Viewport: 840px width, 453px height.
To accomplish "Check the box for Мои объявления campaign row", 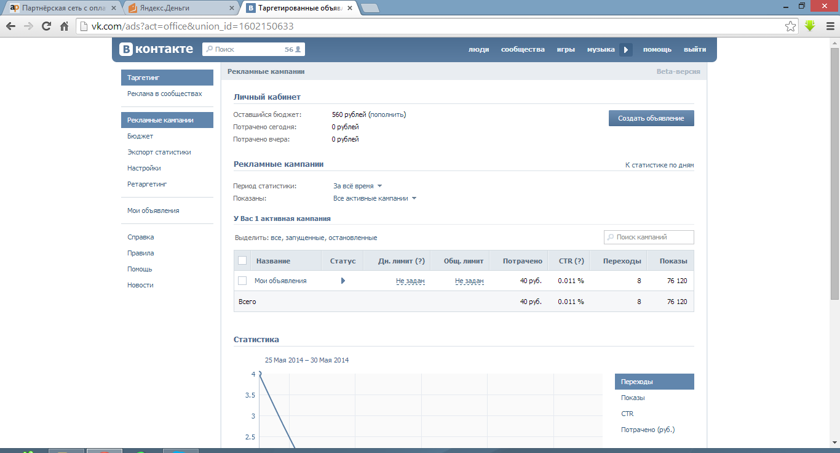I will (242, 281).
